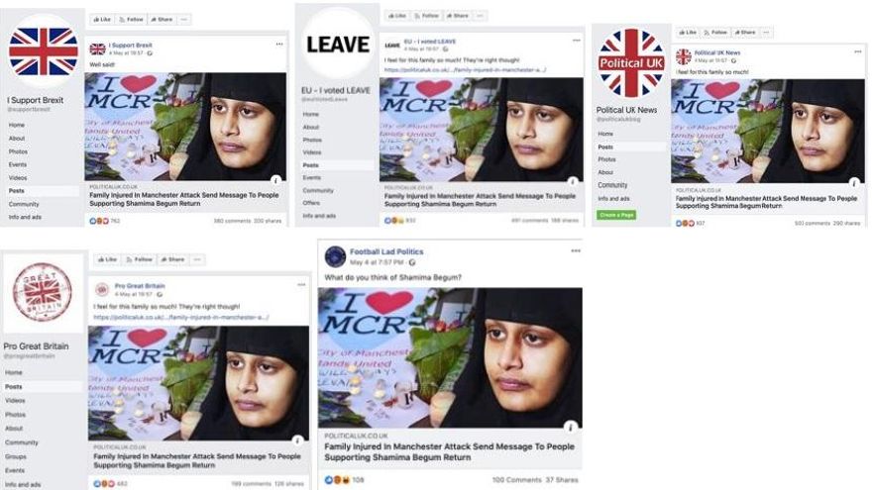Screen dimensions: 872x490
Task: Click the reaction emojis on Football Lad Politics post
Action: [337, 479]
